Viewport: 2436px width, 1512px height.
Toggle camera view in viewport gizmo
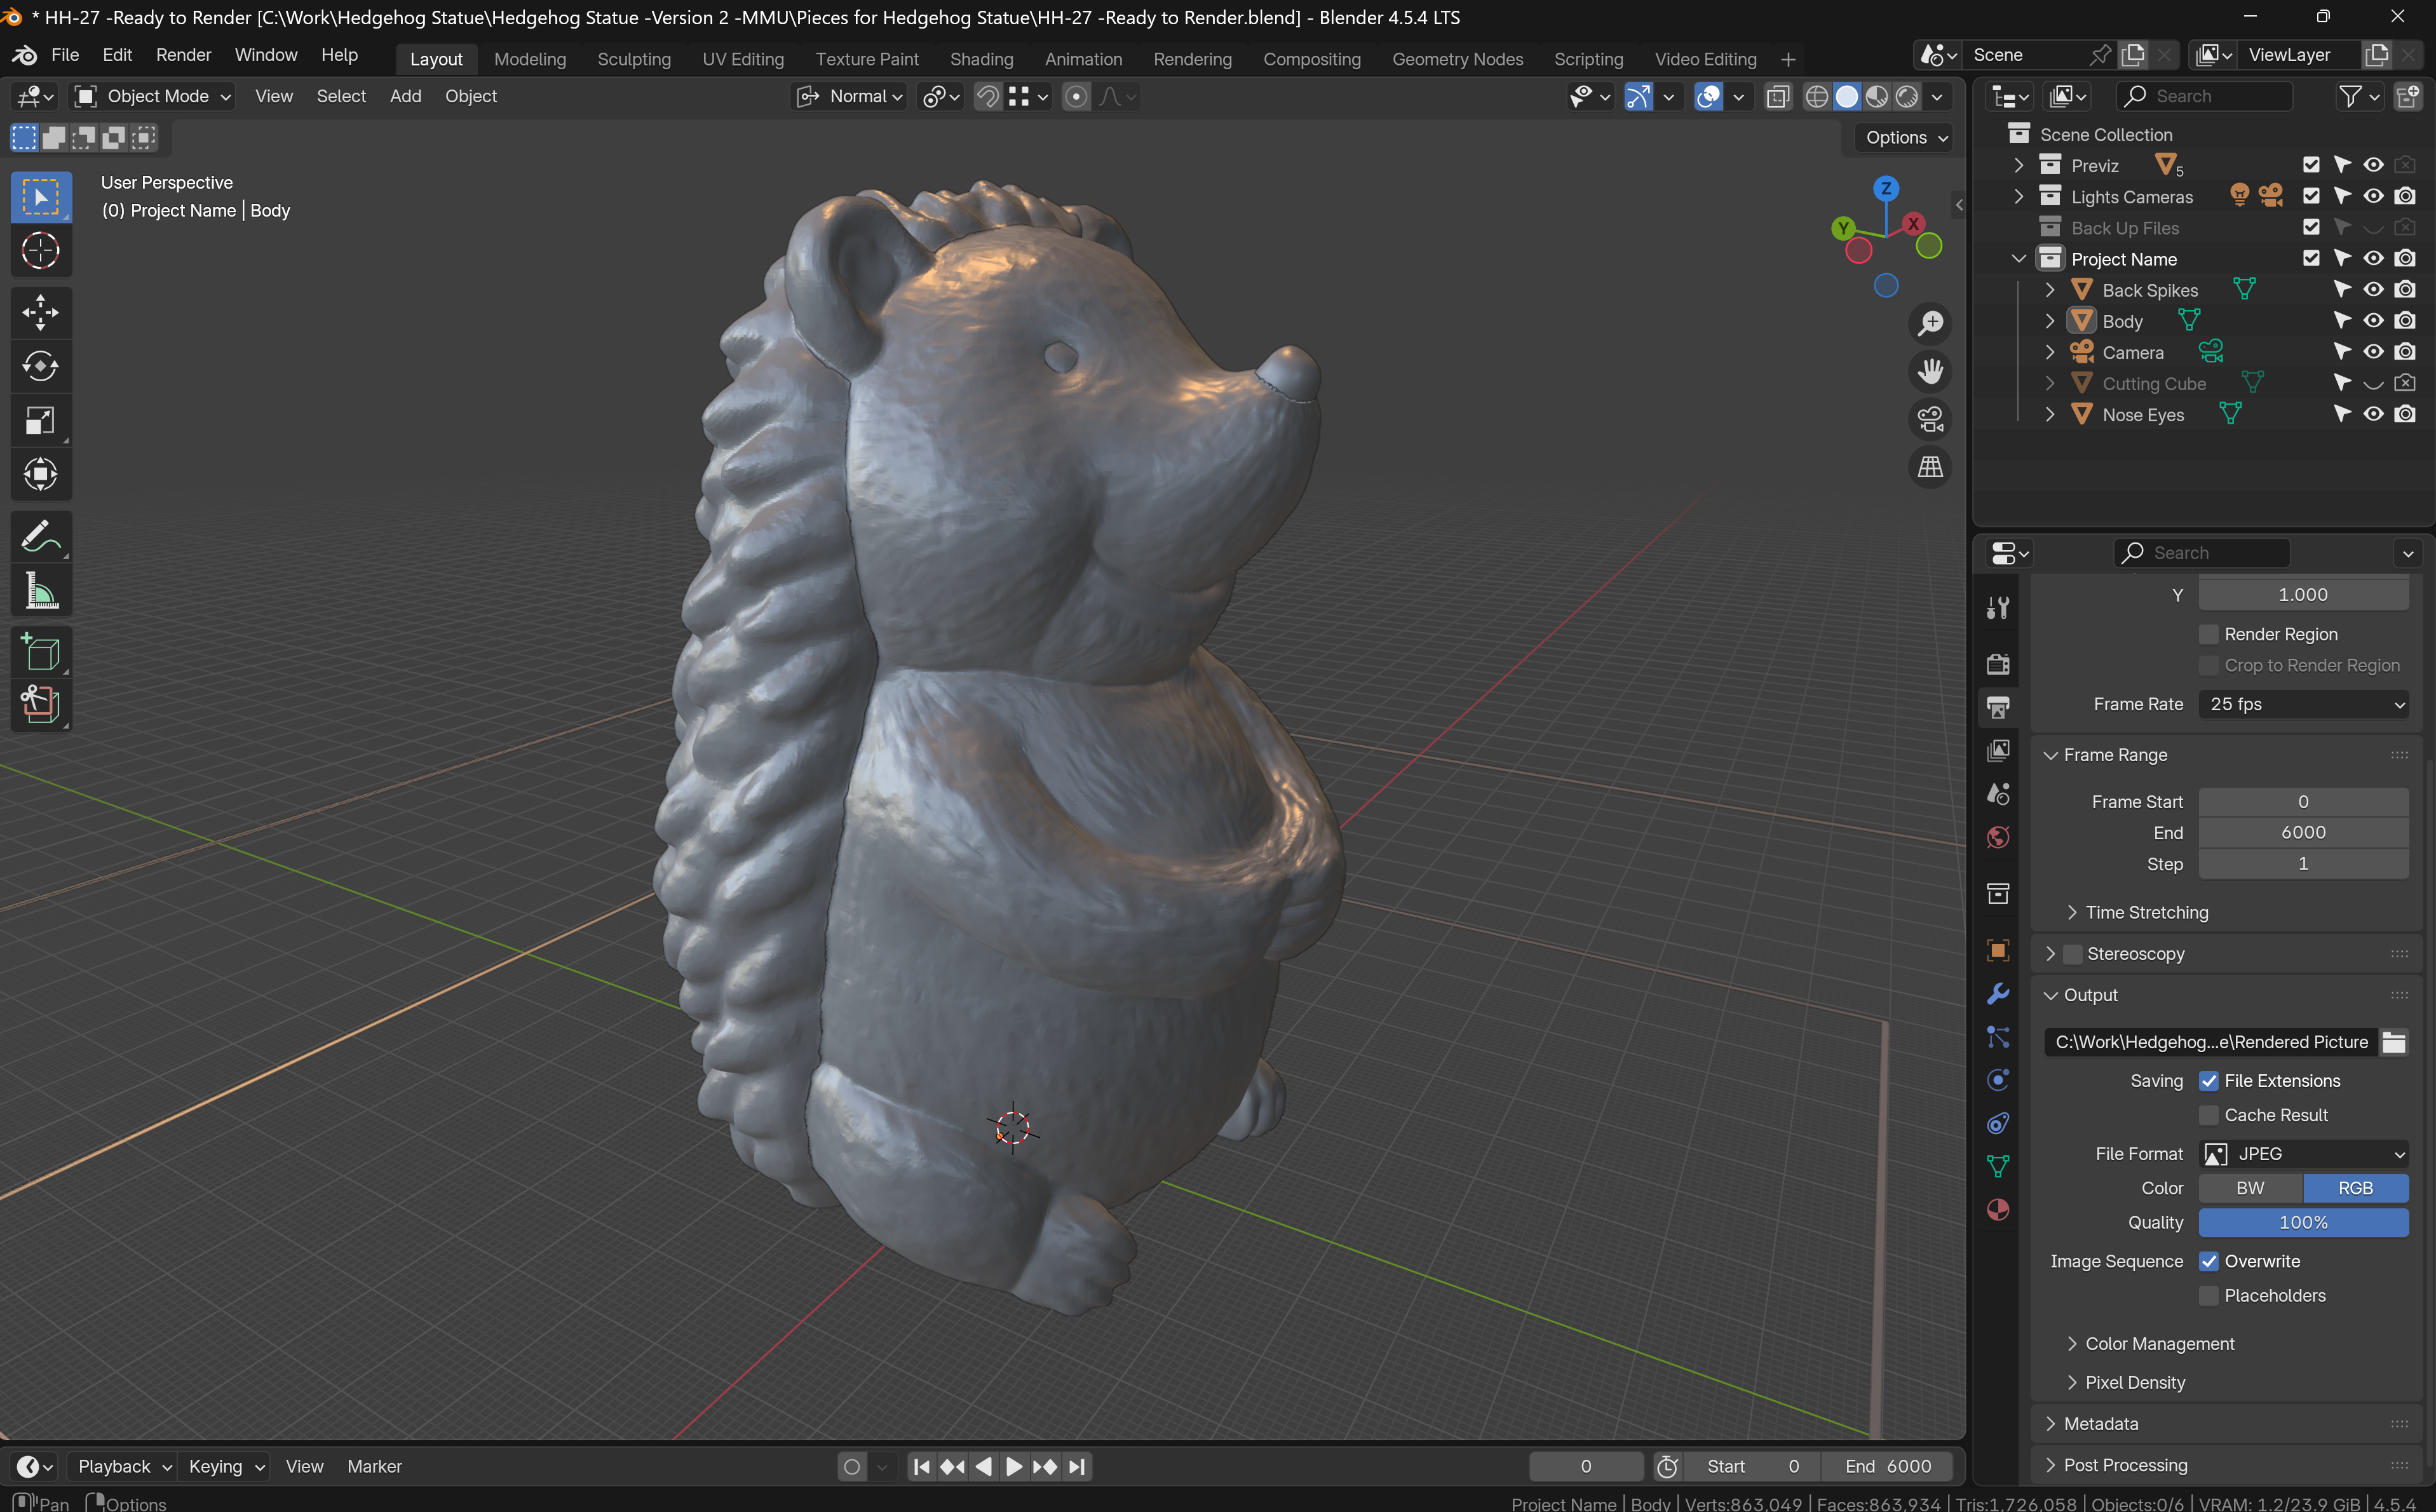[1930, 419]
